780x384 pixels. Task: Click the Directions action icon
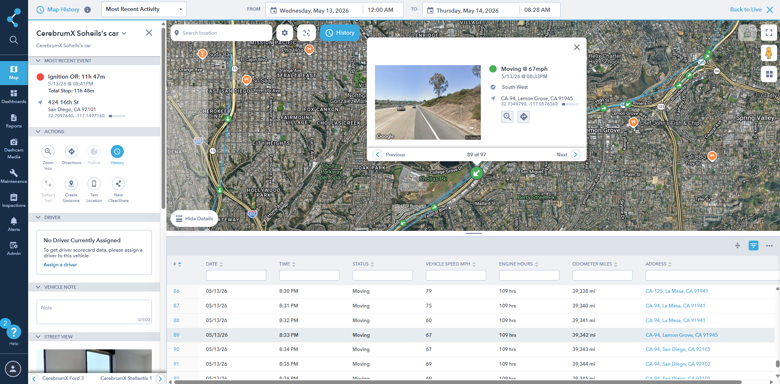72,151
